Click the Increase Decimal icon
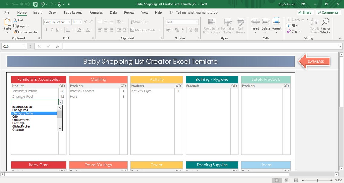 [x=190, y=30]
